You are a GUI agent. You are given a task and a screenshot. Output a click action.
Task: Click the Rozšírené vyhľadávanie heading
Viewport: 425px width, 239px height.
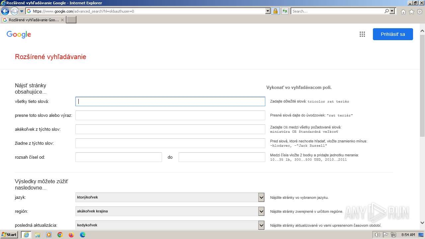coord(50,57)
